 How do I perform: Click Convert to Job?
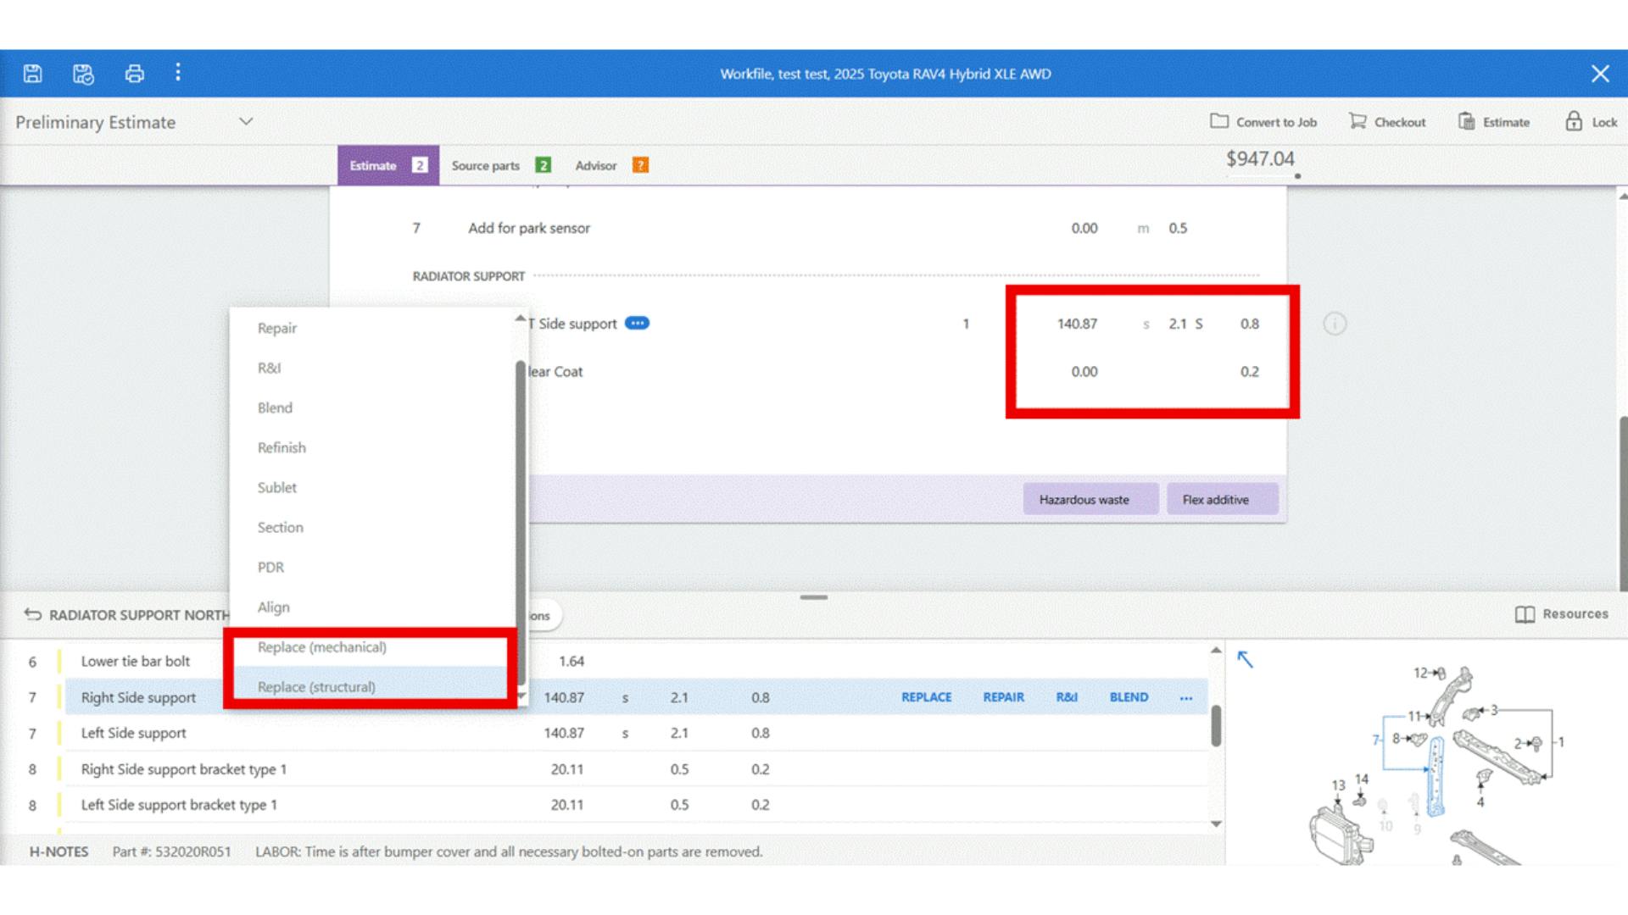click(1263, 121)
